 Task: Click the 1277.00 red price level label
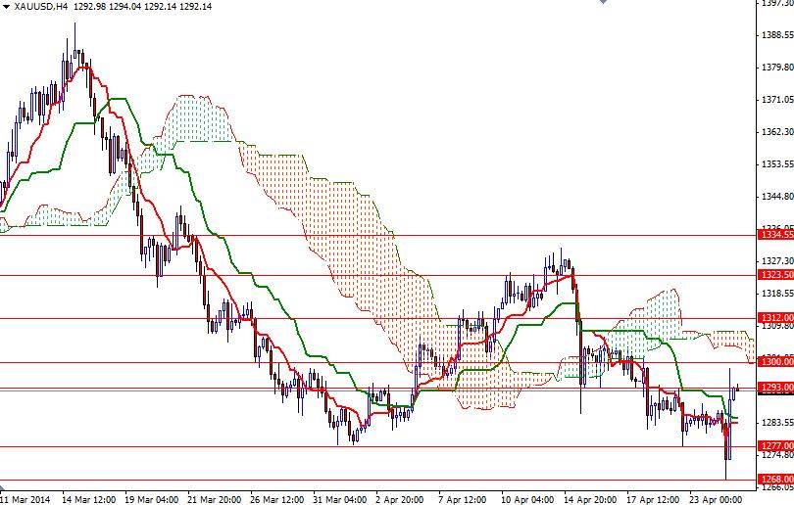click(x=775, y=446)
